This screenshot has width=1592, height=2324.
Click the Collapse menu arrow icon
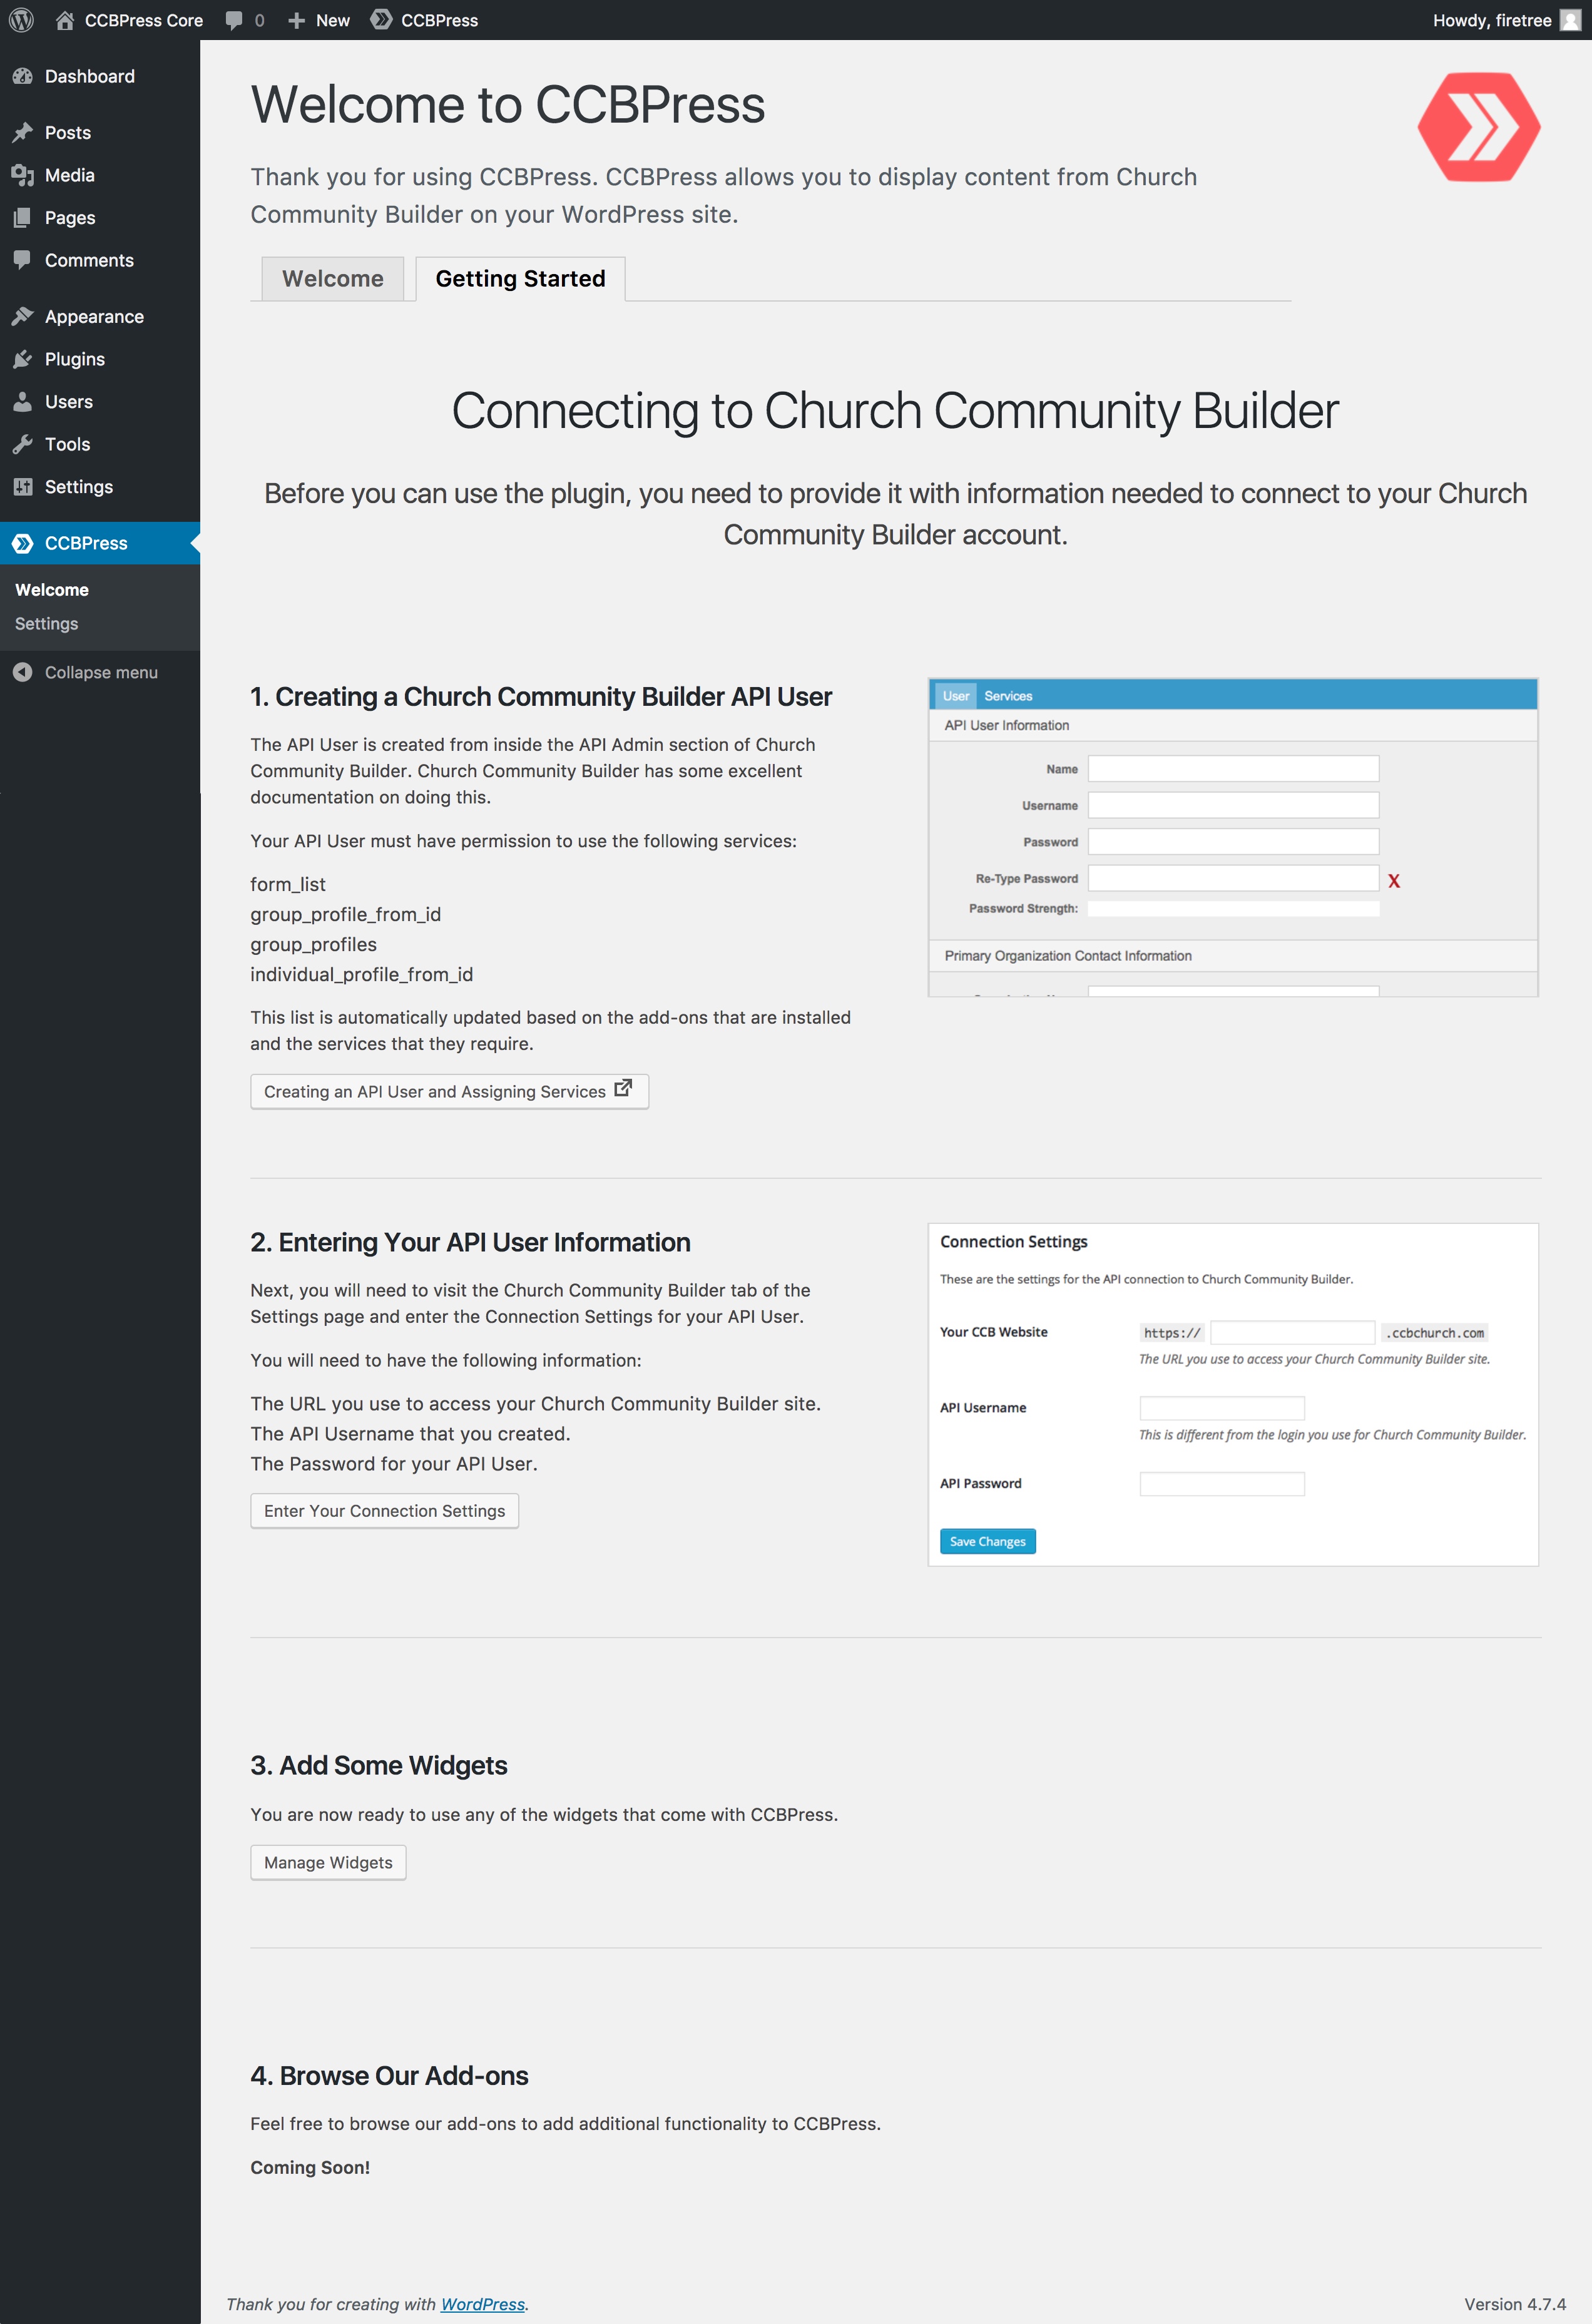23,672
